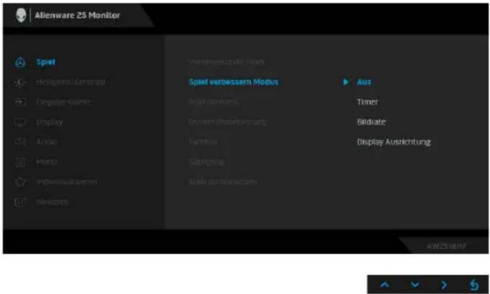Open the Individualisieren star icon
This screenshot has width=490, height=294.
pos(21,182)
